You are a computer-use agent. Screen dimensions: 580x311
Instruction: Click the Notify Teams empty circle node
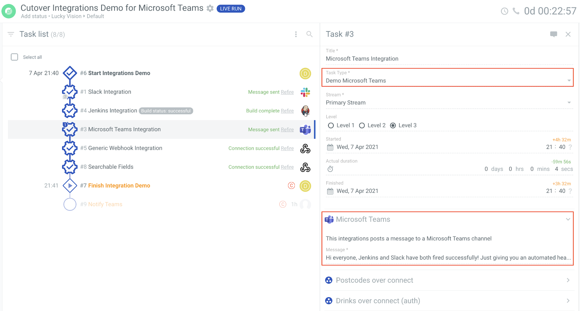[70, 204]
